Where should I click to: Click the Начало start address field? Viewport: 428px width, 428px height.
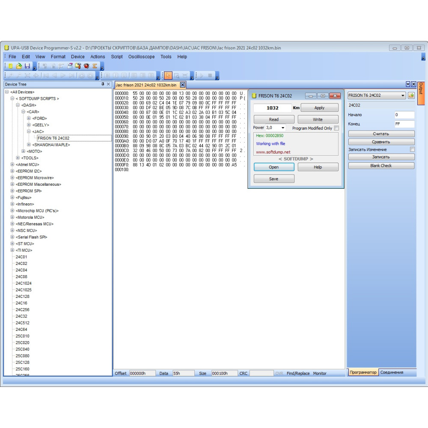click(x=404, y=115)
